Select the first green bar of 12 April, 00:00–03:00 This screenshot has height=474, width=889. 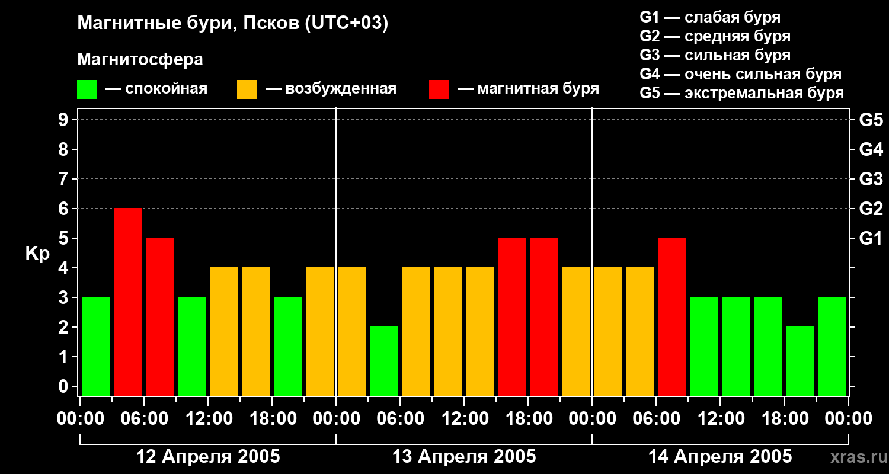tap(96, 346)
